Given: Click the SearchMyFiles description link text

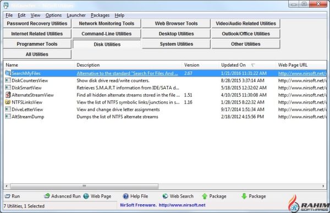Looking at the screenshot, I should (x=128, y=73).
